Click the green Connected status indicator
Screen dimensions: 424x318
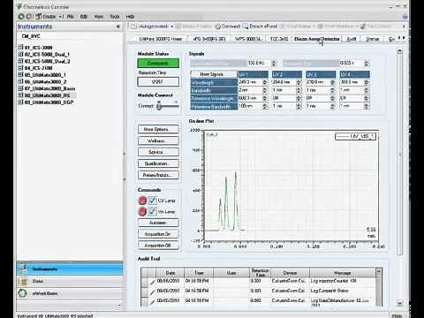(x=158, y=63)
